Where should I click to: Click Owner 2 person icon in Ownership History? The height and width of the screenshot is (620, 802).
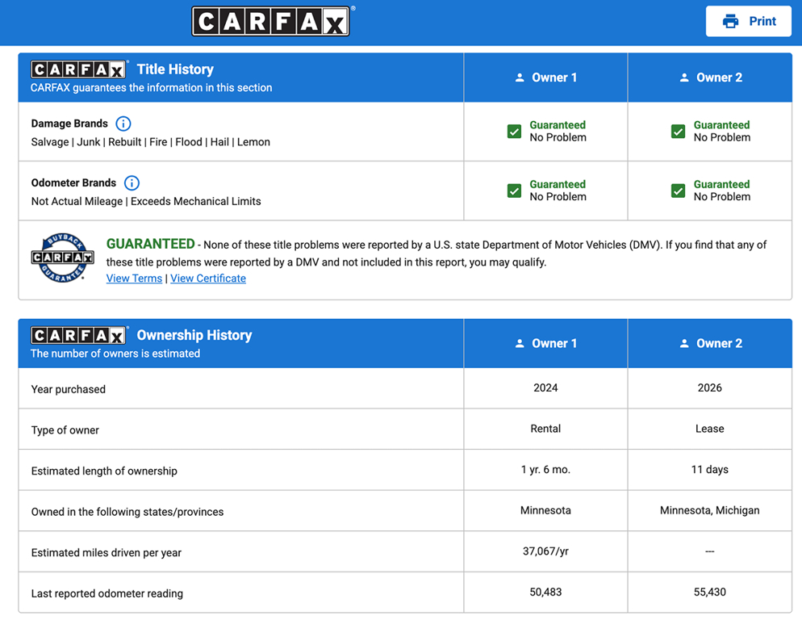684,344
